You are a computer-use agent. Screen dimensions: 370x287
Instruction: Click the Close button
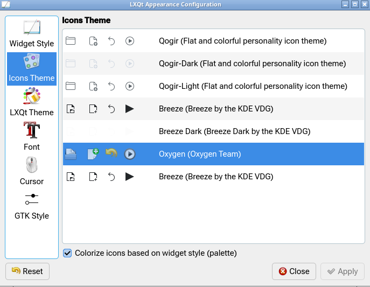point(294,271)
